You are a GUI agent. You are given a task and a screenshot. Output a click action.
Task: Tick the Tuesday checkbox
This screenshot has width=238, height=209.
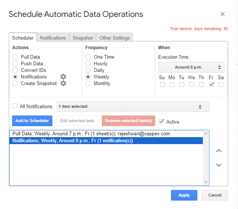(x=182, y=84)
